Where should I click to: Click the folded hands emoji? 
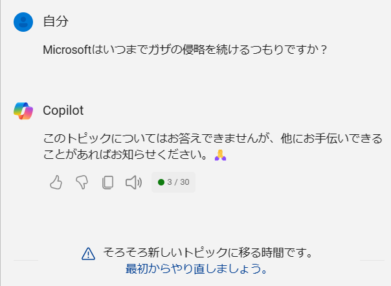point(221,155)
